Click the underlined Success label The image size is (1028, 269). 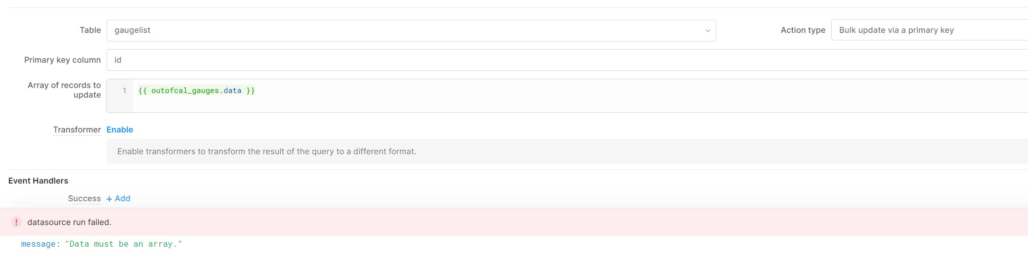point(84,198)
